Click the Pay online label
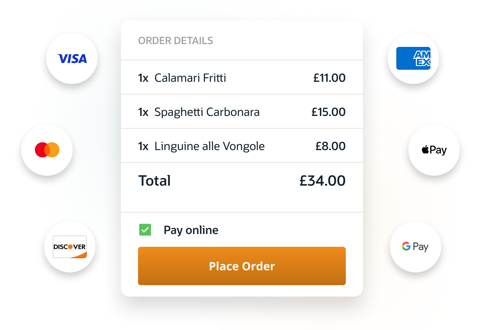481x330 pixels. (x=191, y=230)
